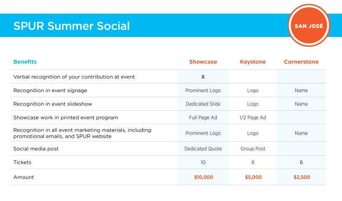
Task: Click the $5,000 Keystone amount
Action: [253, 177]
